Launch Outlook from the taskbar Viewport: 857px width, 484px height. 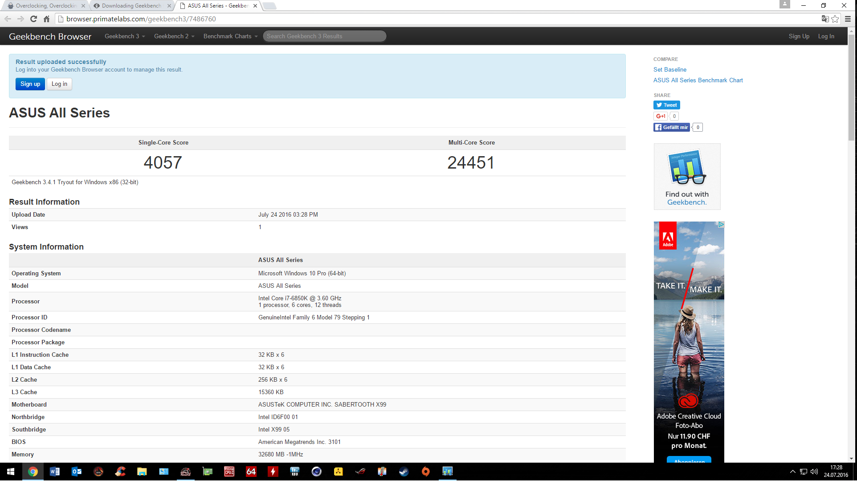click(x=76, y=472)
